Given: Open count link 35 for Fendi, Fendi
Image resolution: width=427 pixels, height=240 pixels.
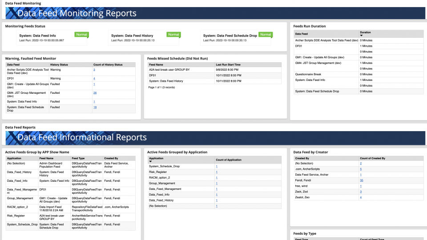Looking at the screenshot, I should coord(361,180).
